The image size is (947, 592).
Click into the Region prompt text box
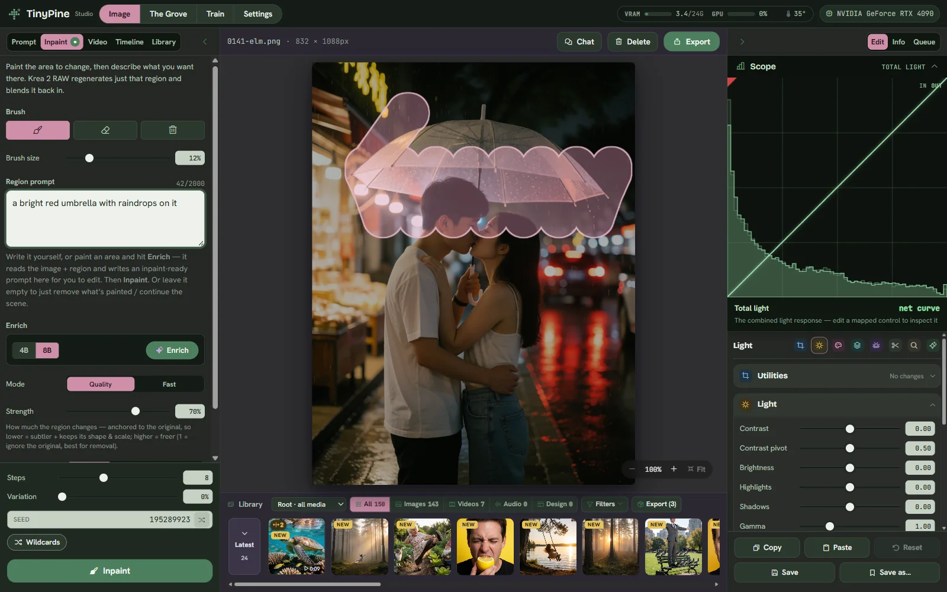tap(105, 218)
